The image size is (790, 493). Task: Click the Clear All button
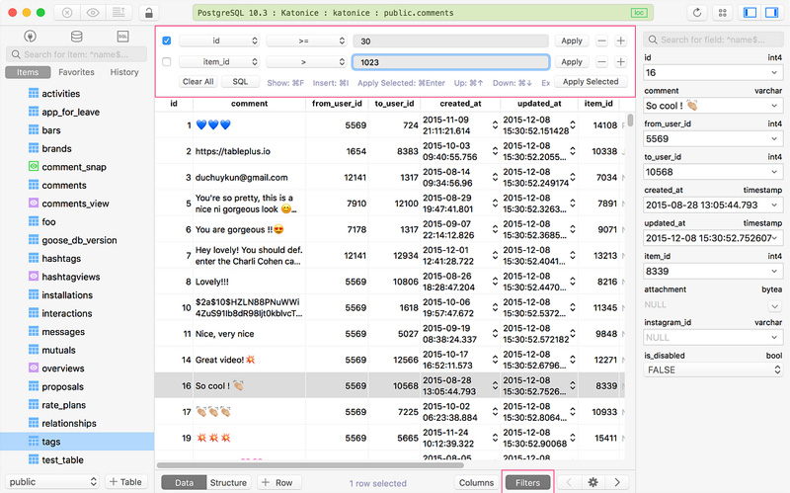point(197,82)
